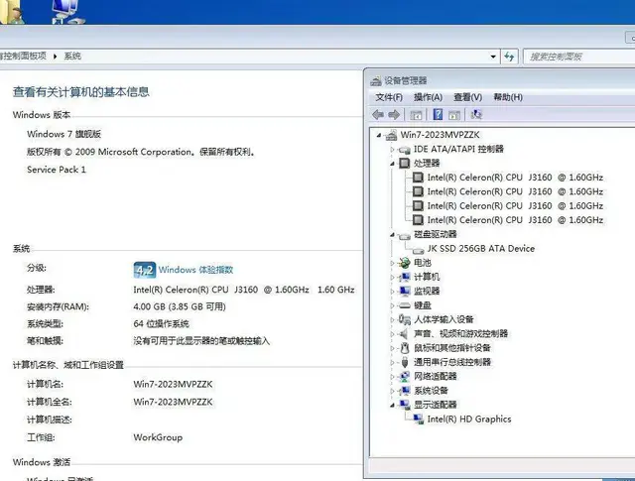
Task: Select the third Celeron J3160 CPU entry
Action: coord(515,205)
